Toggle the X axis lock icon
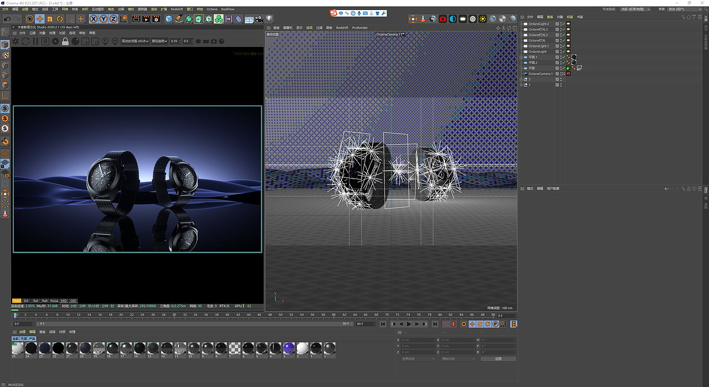Image resolution: width=709 pixels, height=387 pixels. 94,19
